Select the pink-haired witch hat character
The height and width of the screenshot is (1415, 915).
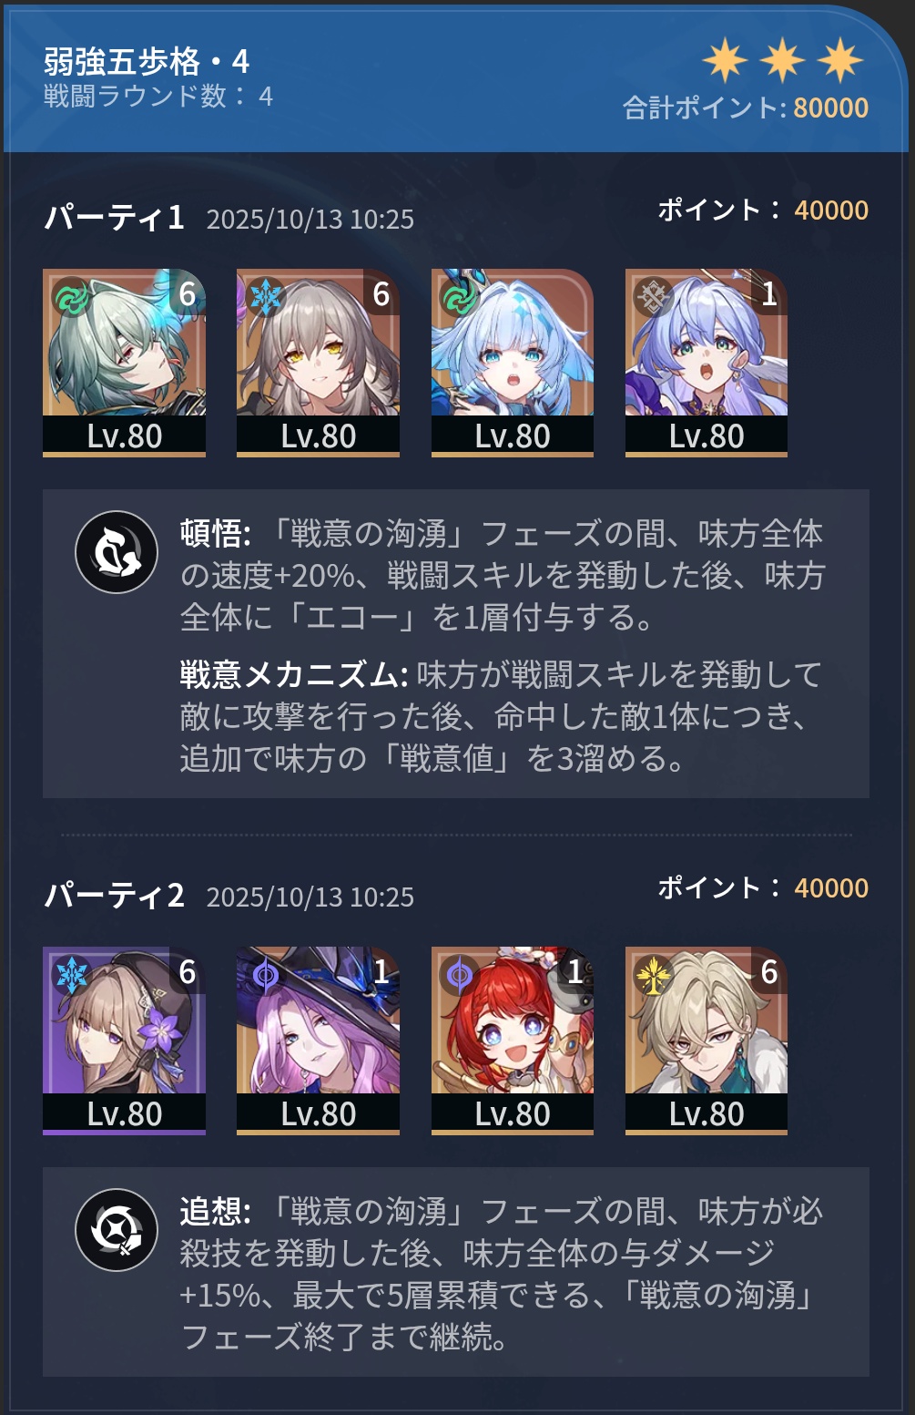318,1041
